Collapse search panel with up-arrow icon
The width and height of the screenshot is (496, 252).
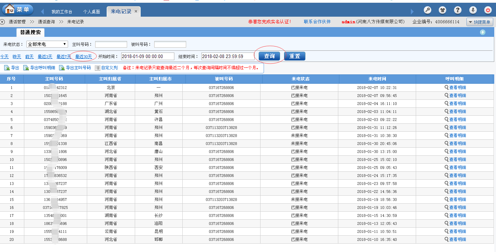[x=482, y=32]
